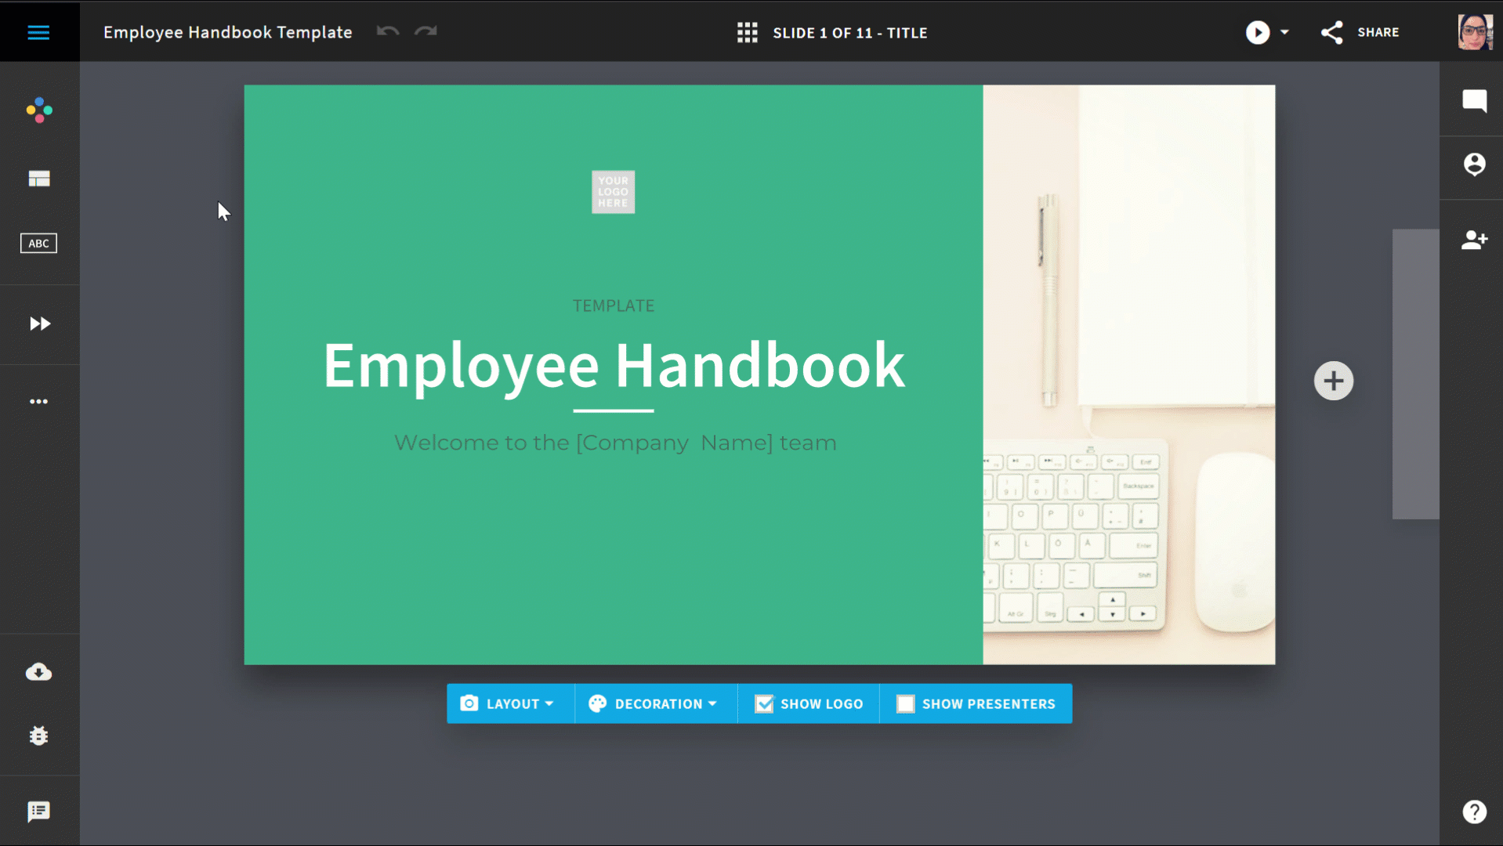Open the user profile avatar

point(1475,32)
